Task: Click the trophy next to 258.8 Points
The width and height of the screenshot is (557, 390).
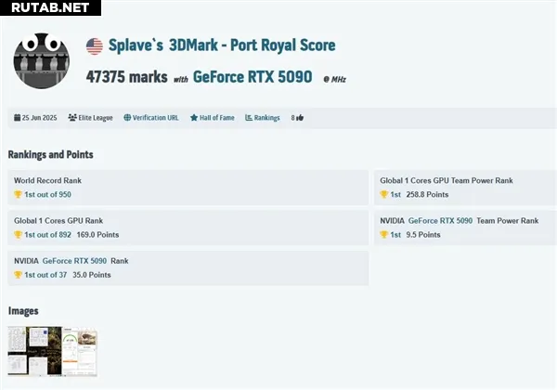Action: coord(383,194)
